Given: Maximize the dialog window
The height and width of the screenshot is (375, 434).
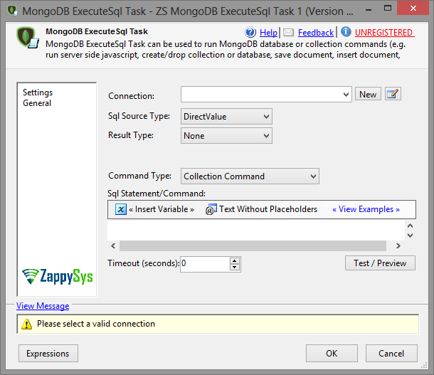Looking at the screenshot, I should click(388, 9).
